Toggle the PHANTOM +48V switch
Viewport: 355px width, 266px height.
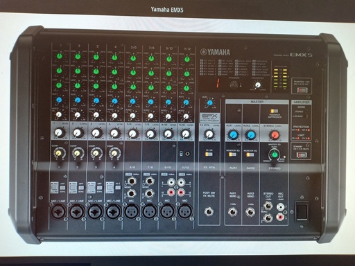coord(302,89)
